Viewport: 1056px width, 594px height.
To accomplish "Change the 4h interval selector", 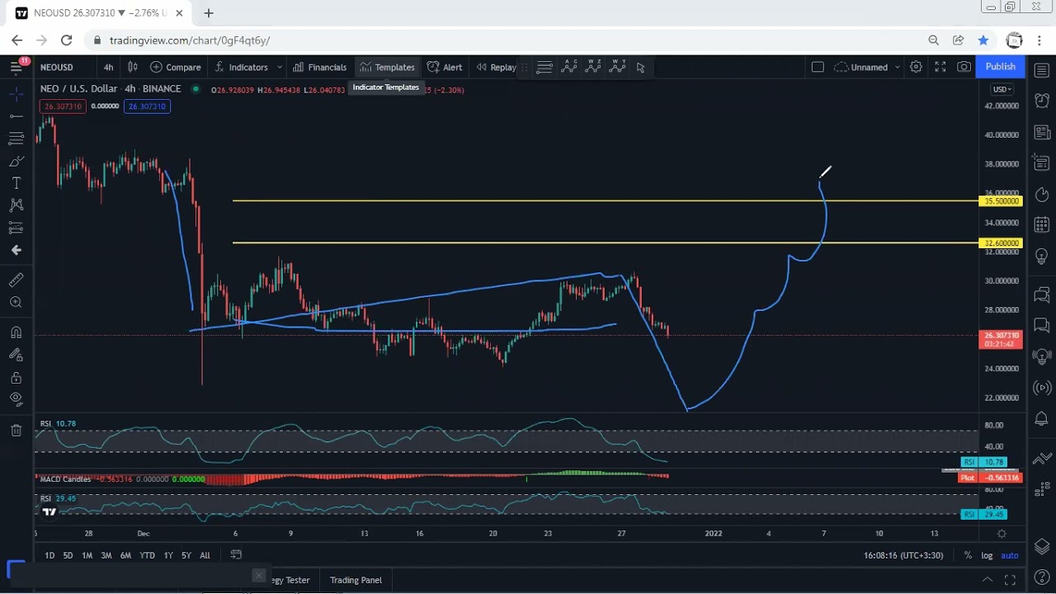I will pyautogui.click(x=108, y=67).
